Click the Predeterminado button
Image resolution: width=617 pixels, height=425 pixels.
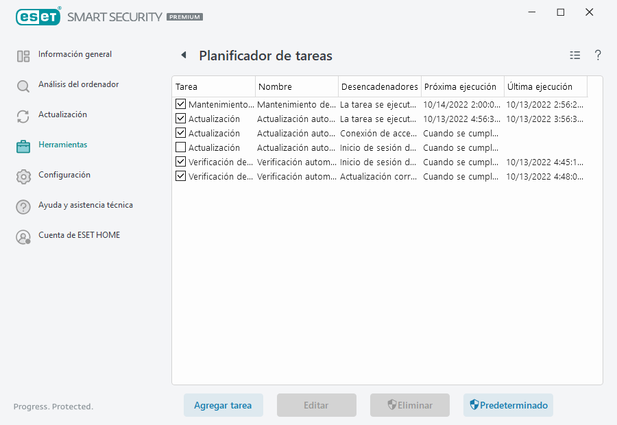508,405
